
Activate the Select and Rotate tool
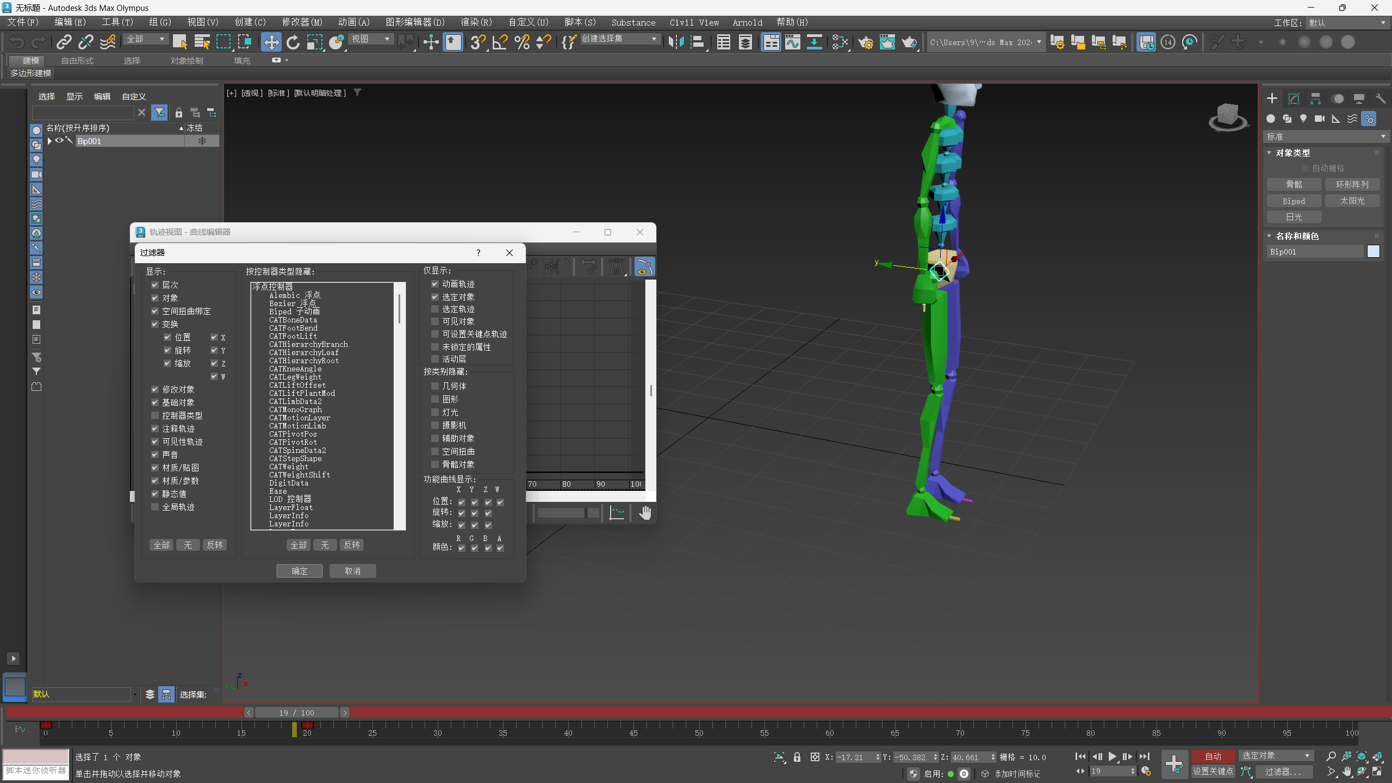pos(293,42)
